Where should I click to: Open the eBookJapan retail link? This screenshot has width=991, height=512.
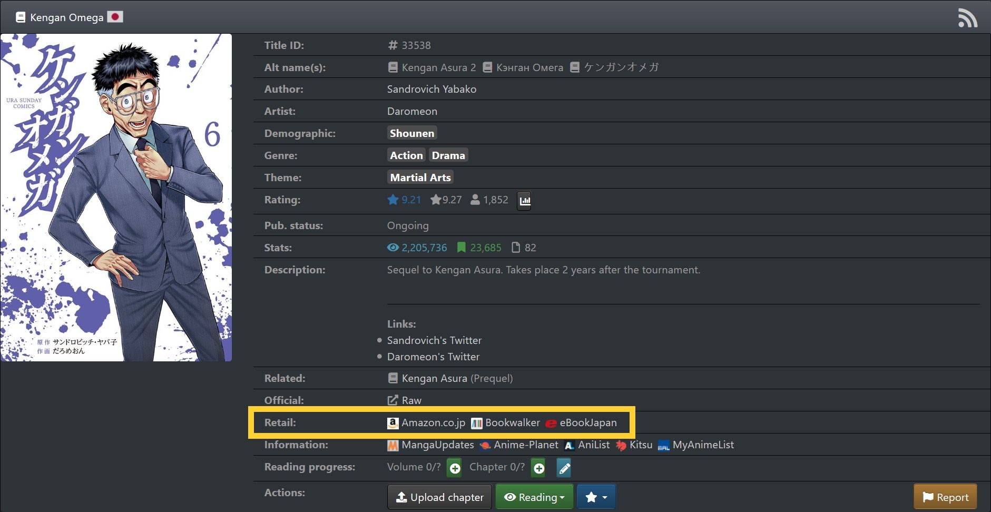(588, 423)
